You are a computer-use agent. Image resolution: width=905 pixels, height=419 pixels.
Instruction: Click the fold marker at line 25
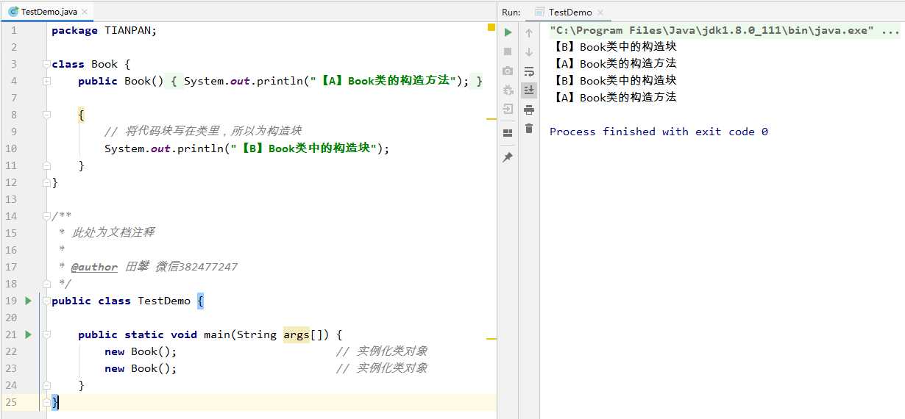pyautogui.click(x=46, y=402)
